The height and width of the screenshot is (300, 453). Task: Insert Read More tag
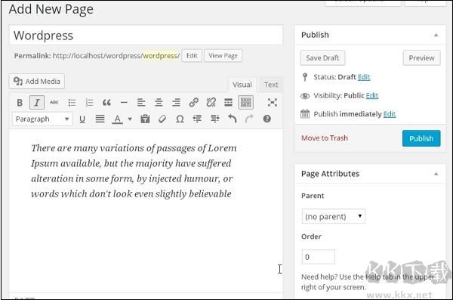[228, 103]
